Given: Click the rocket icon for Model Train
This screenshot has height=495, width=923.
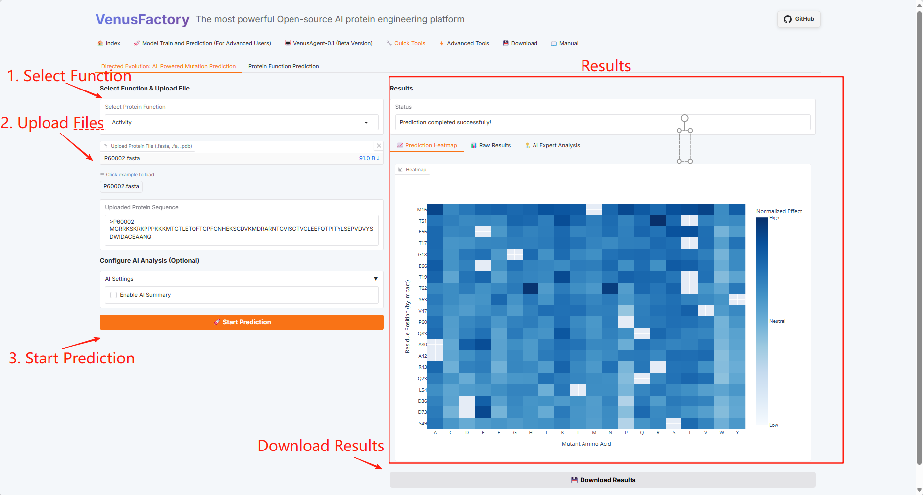Looking at the screenshot, I should (137, 43).
